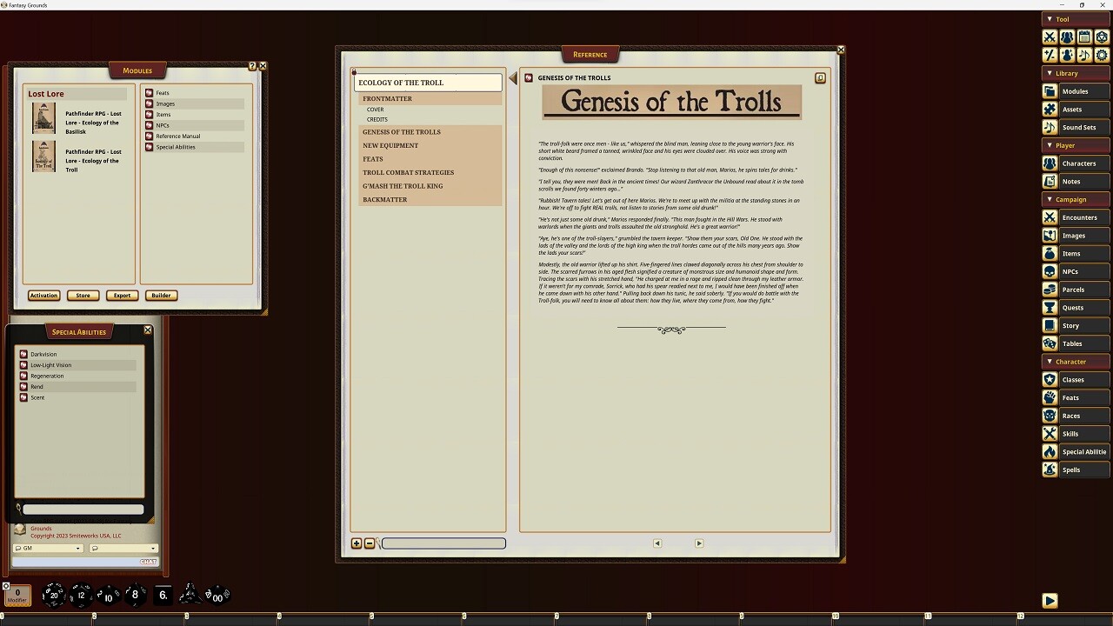Collapse the Campaign sidebar section

coord(1051,199)
